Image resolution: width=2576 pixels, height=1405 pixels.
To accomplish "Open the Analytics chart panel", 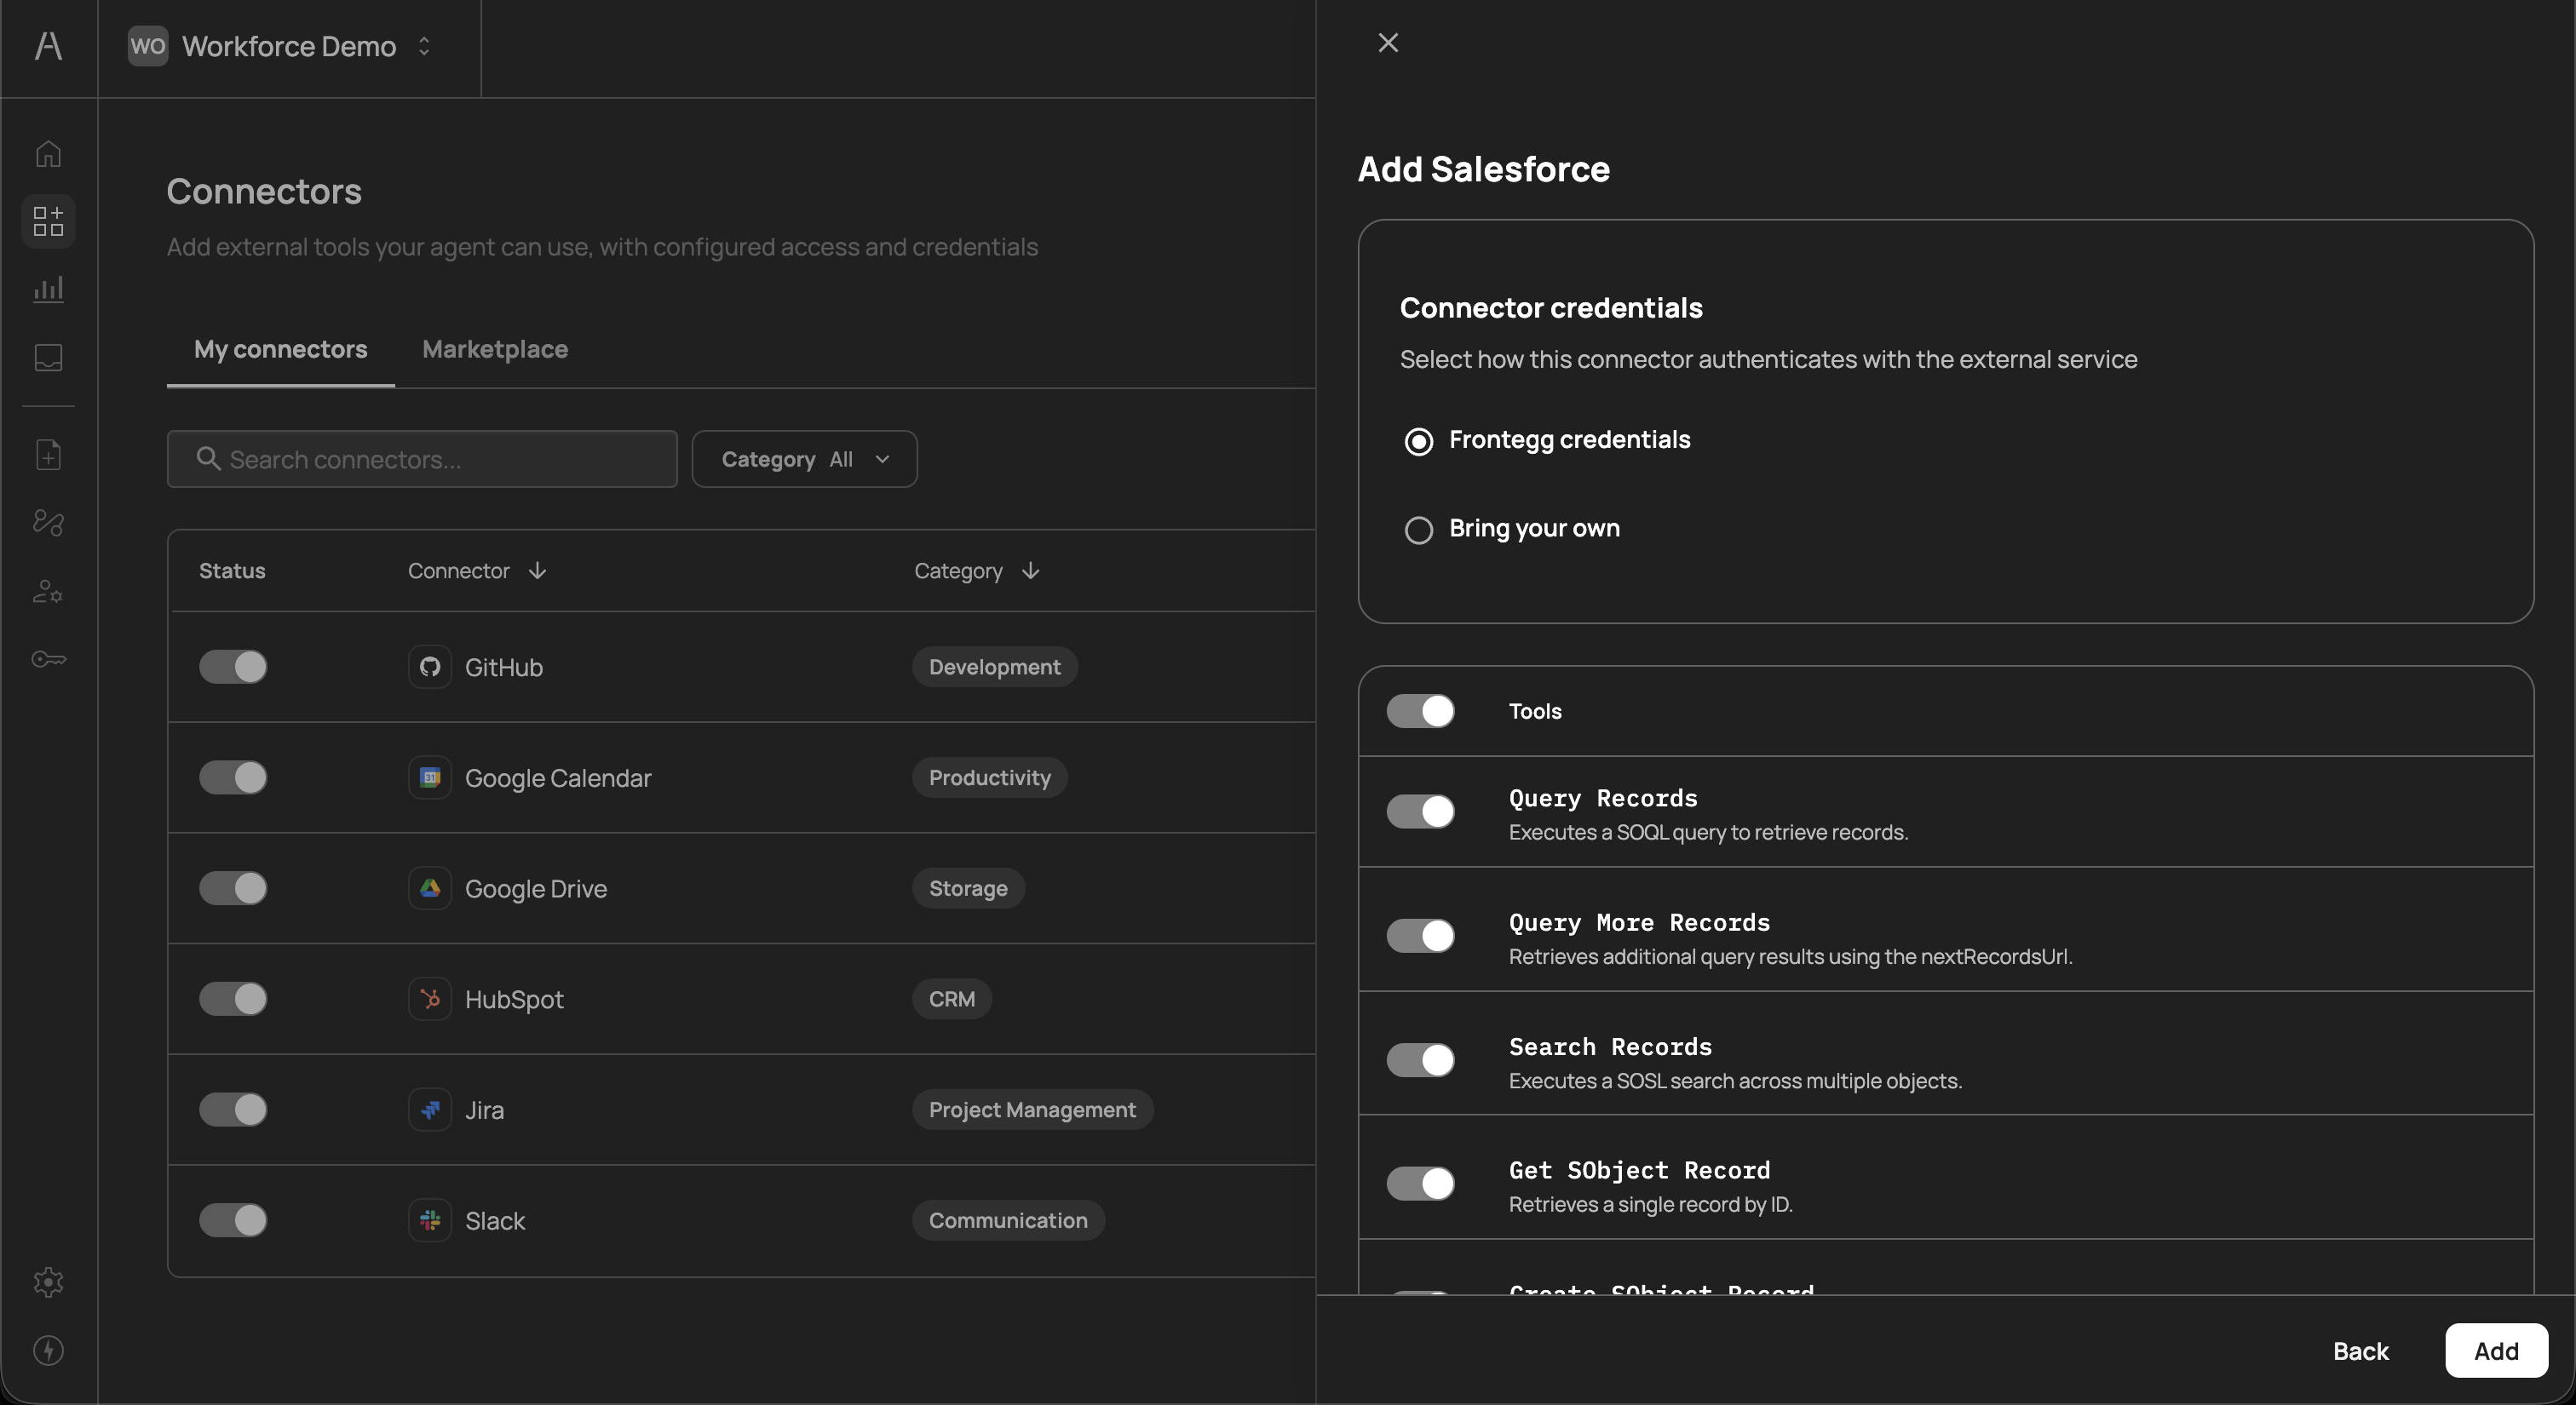I will 47,290.
